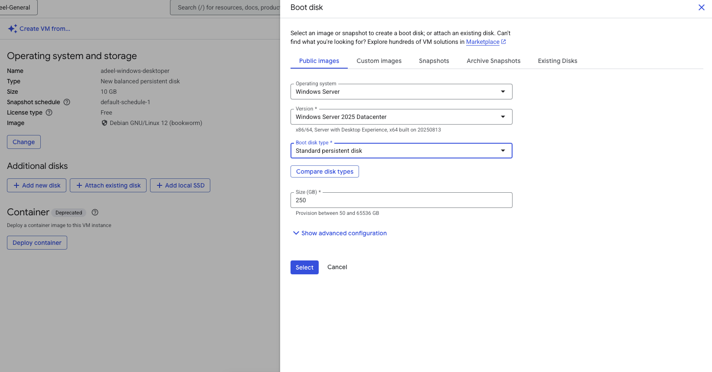
Task: Click the 'Free' license type value
Action: (x=106, y=112)
